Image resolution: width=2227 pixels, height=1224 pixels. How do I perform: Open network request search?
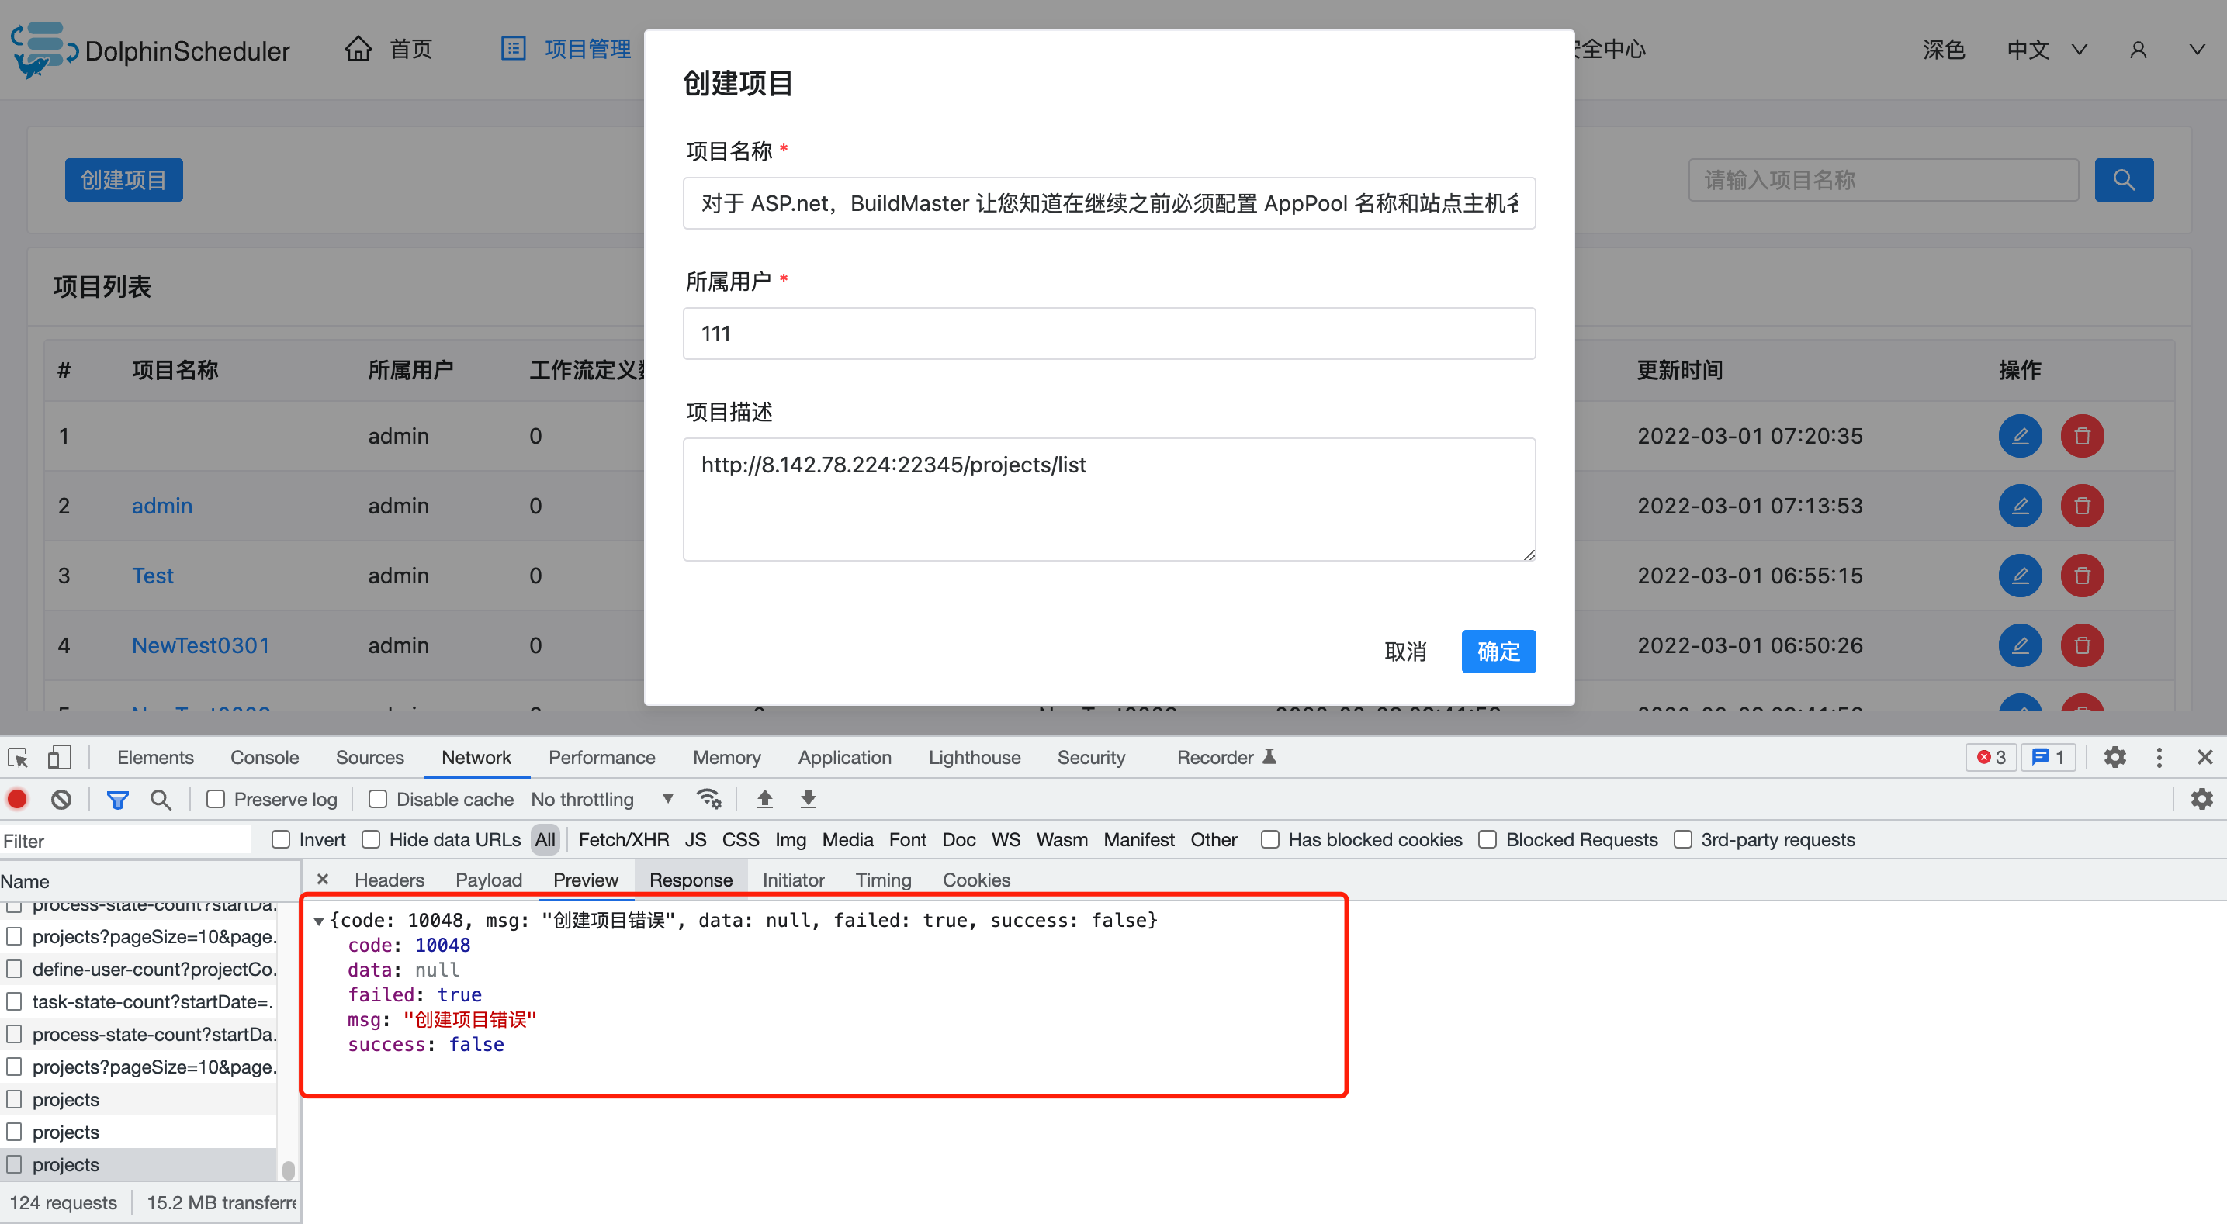point(161,799)
